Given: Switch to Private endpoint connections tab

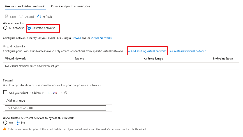Looking at the screenshot, I should [x=71, y=6].
